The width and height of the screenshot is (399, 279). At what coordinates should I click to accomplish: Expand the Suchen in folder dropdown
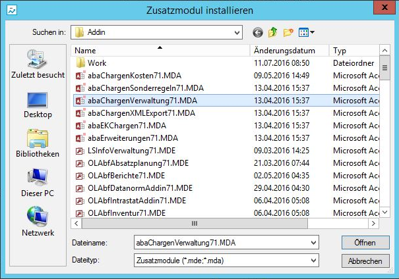click(x=235, y=32)
